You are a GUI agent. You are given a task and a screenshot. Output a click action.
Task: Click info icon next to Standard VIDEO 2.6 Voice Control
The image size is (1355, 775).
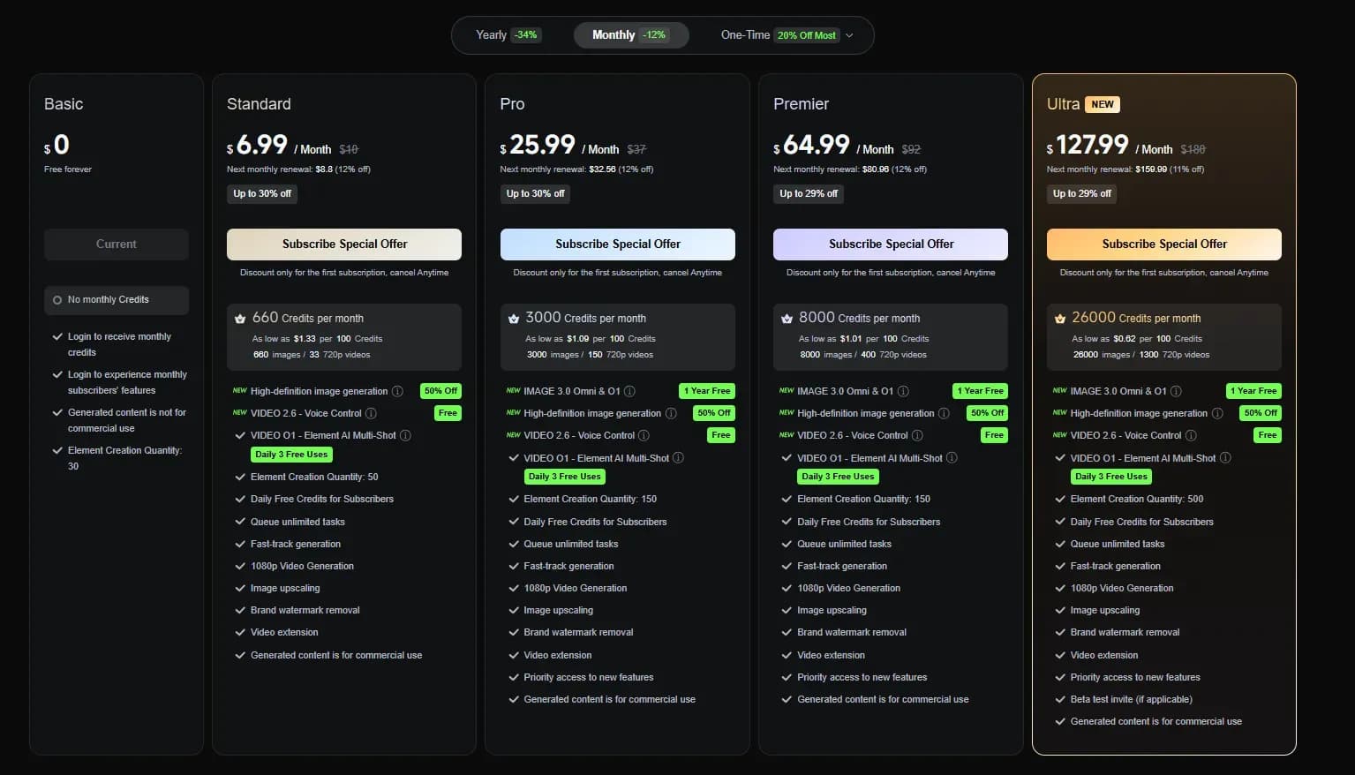(371, 413)
